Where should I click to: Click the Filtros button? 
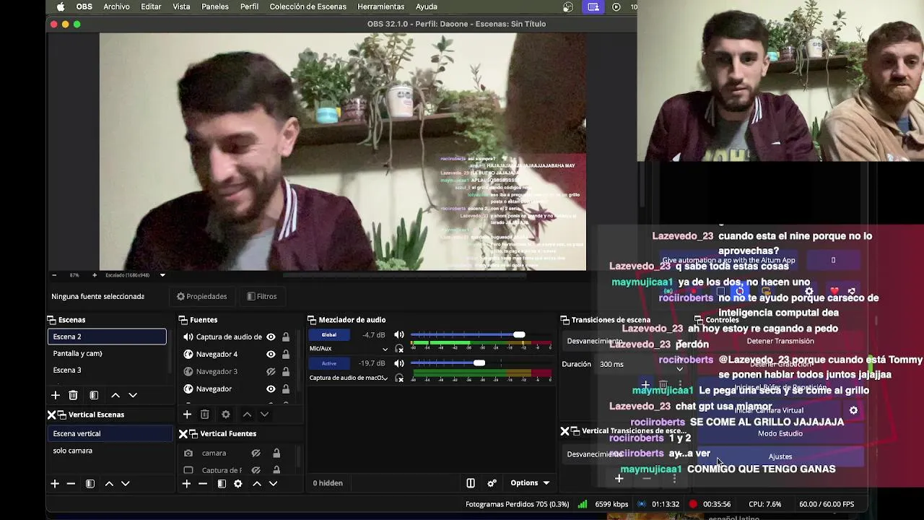[x=262, y=296]
